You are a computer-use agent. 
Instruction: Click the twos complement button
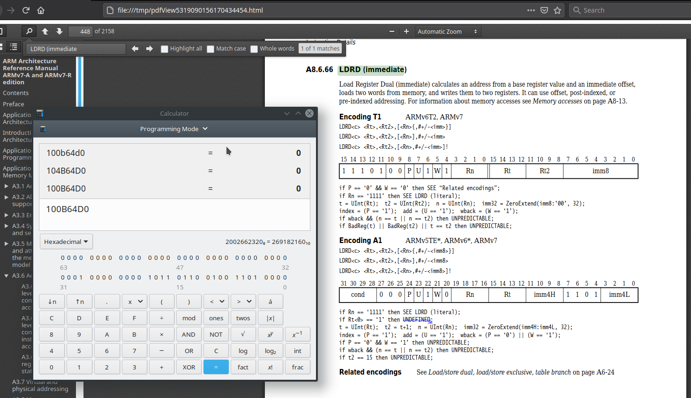point(243,318)
